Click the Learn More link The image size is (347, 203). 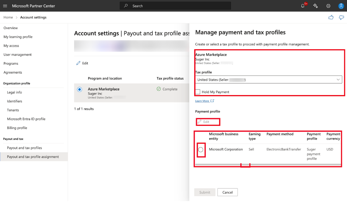[x=202, y=101]
